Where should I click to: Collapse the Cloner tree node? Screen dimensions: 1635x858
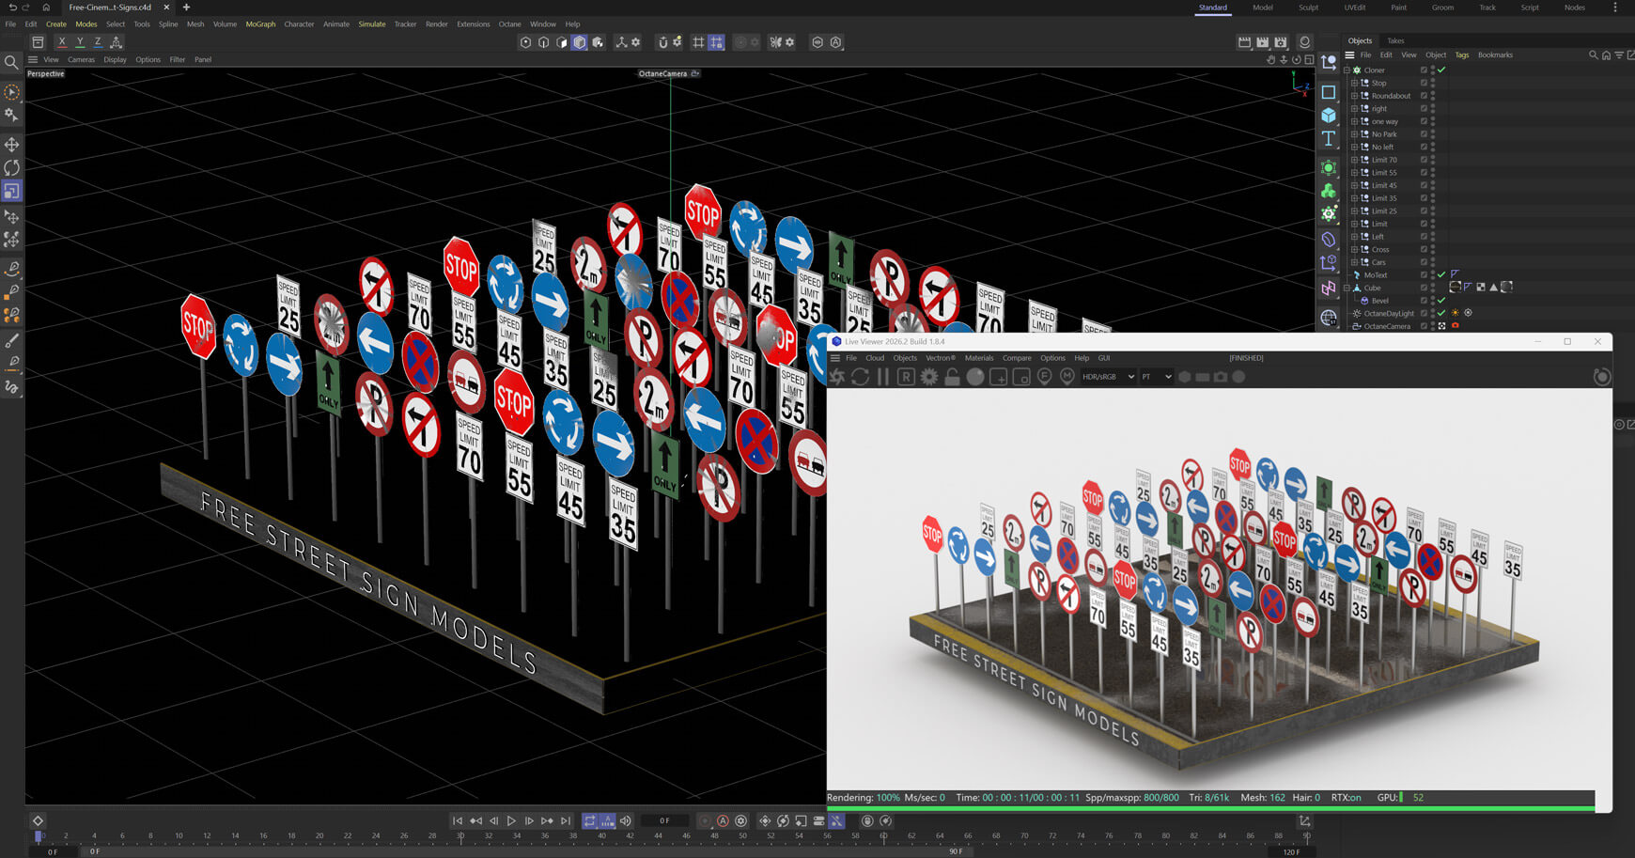point(1347,70)
